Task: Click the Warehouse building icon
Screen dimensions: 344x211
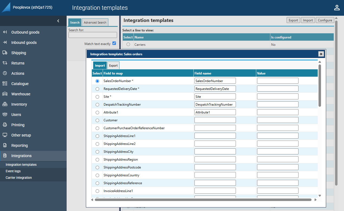Action: [x=5, y=94]
